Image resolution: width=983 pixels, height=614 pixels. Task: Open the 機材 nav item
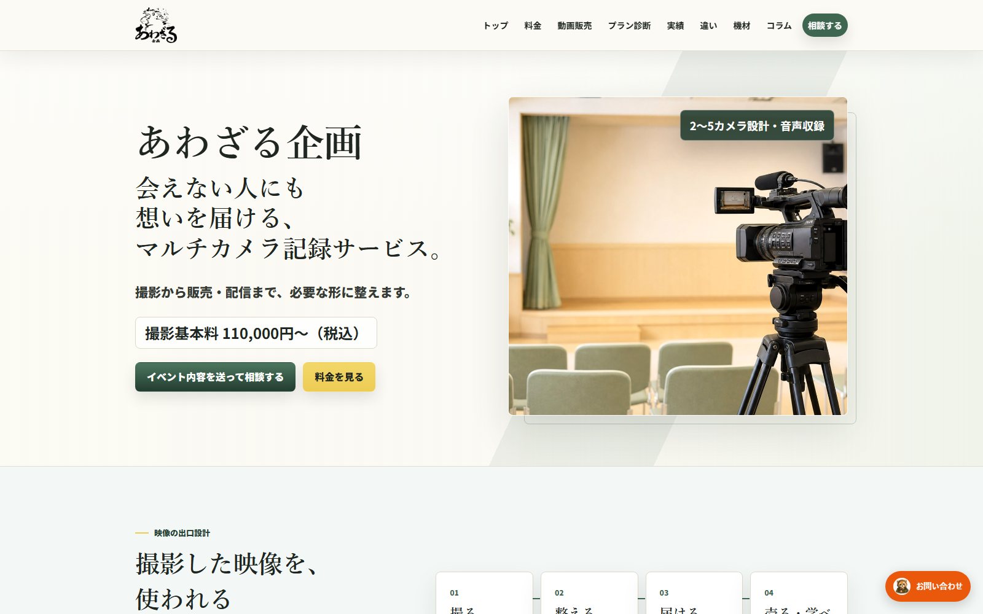tap(742, 26)
